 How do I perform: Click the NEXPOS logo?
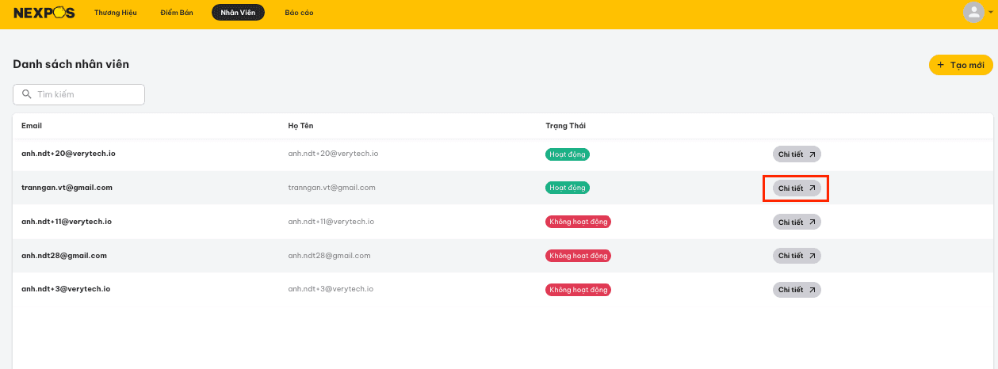point(44,13)
